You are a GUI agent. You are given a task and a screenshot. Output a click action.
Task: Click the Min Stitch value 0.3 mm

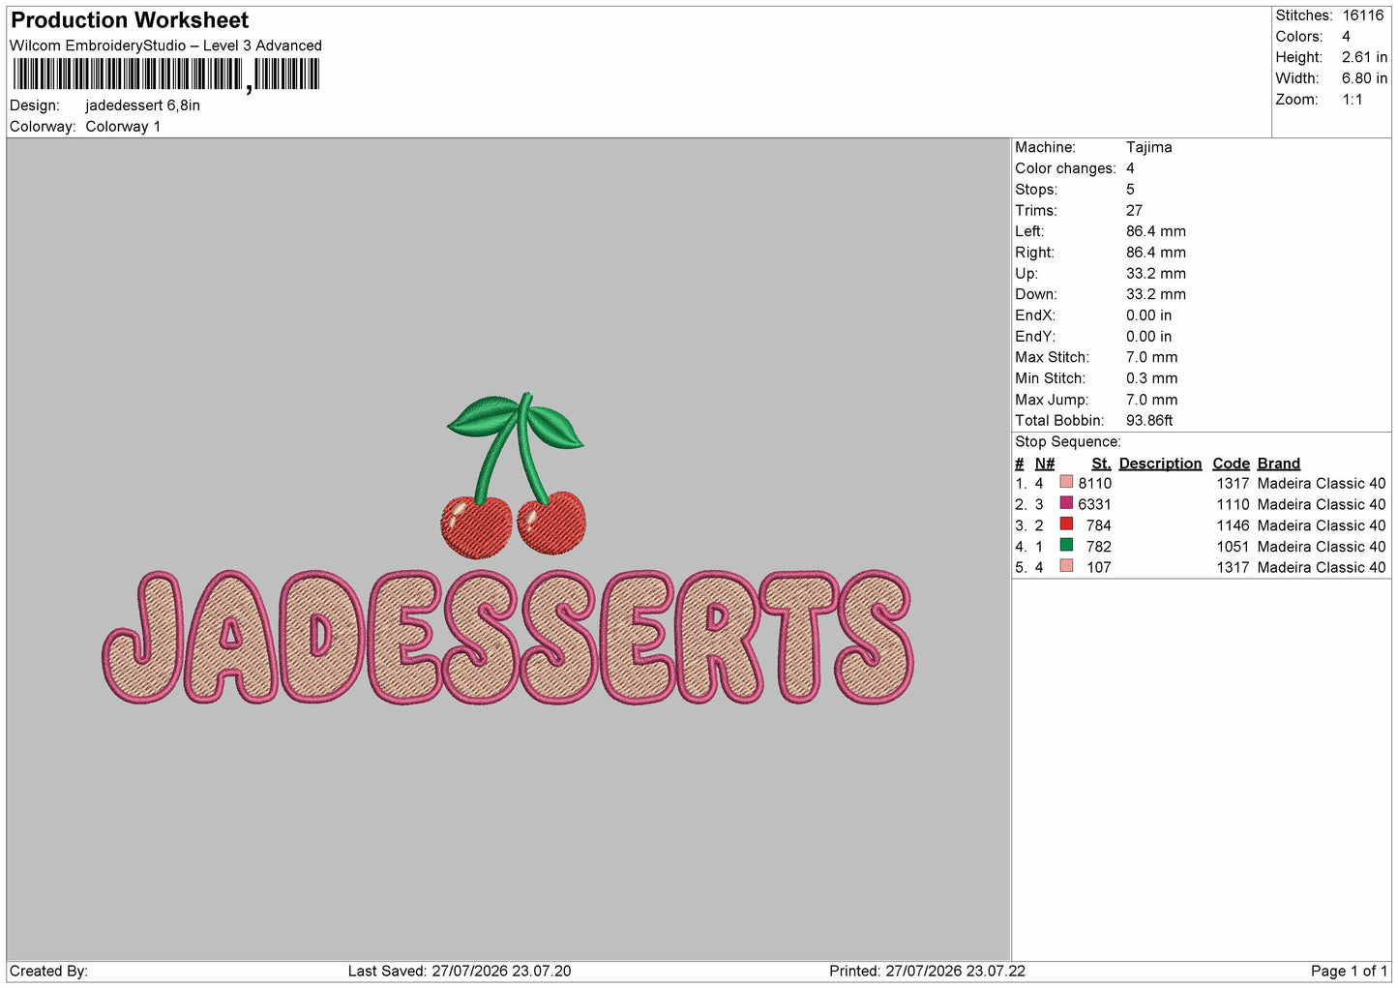[1151, 378]
